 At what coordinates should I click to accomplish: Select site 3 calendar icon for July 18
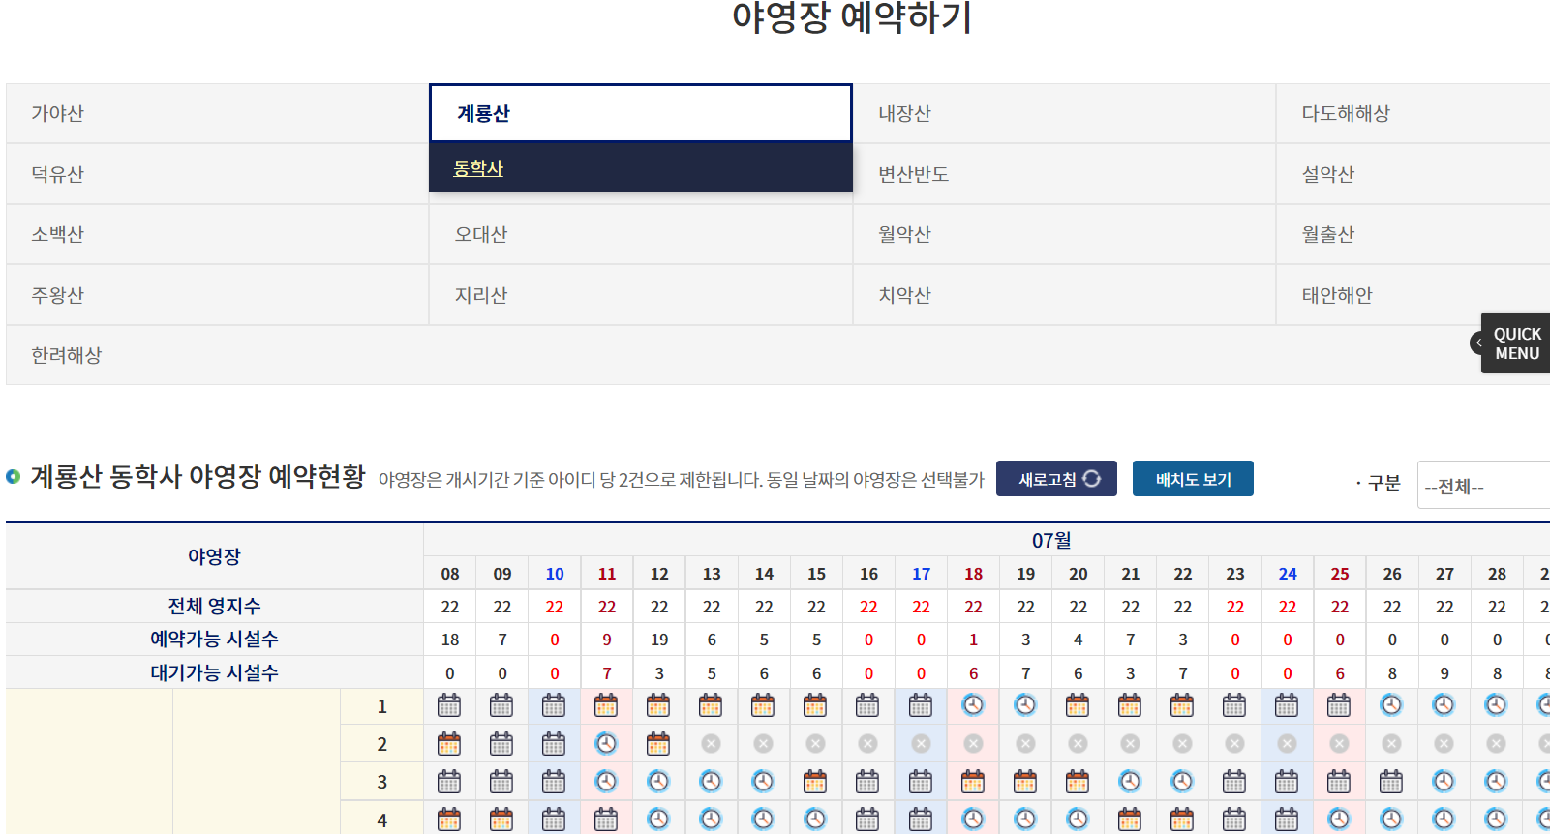(973, 781)
